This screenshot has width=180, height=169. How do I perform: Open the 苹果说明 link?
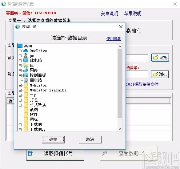[133, 14]
